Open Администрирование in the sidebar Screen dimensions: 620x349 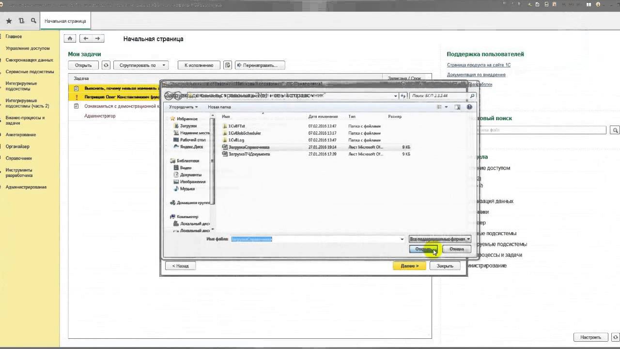pos(26,187)
